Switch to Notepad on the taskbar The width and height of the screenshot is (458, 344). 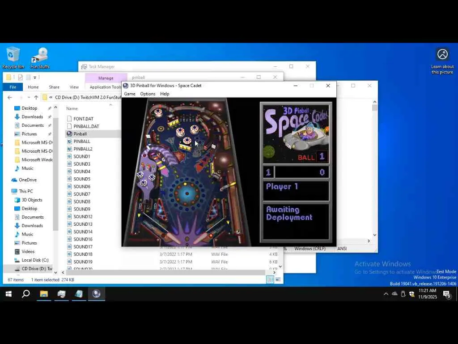pyautogui.click(x=79, y=294)
